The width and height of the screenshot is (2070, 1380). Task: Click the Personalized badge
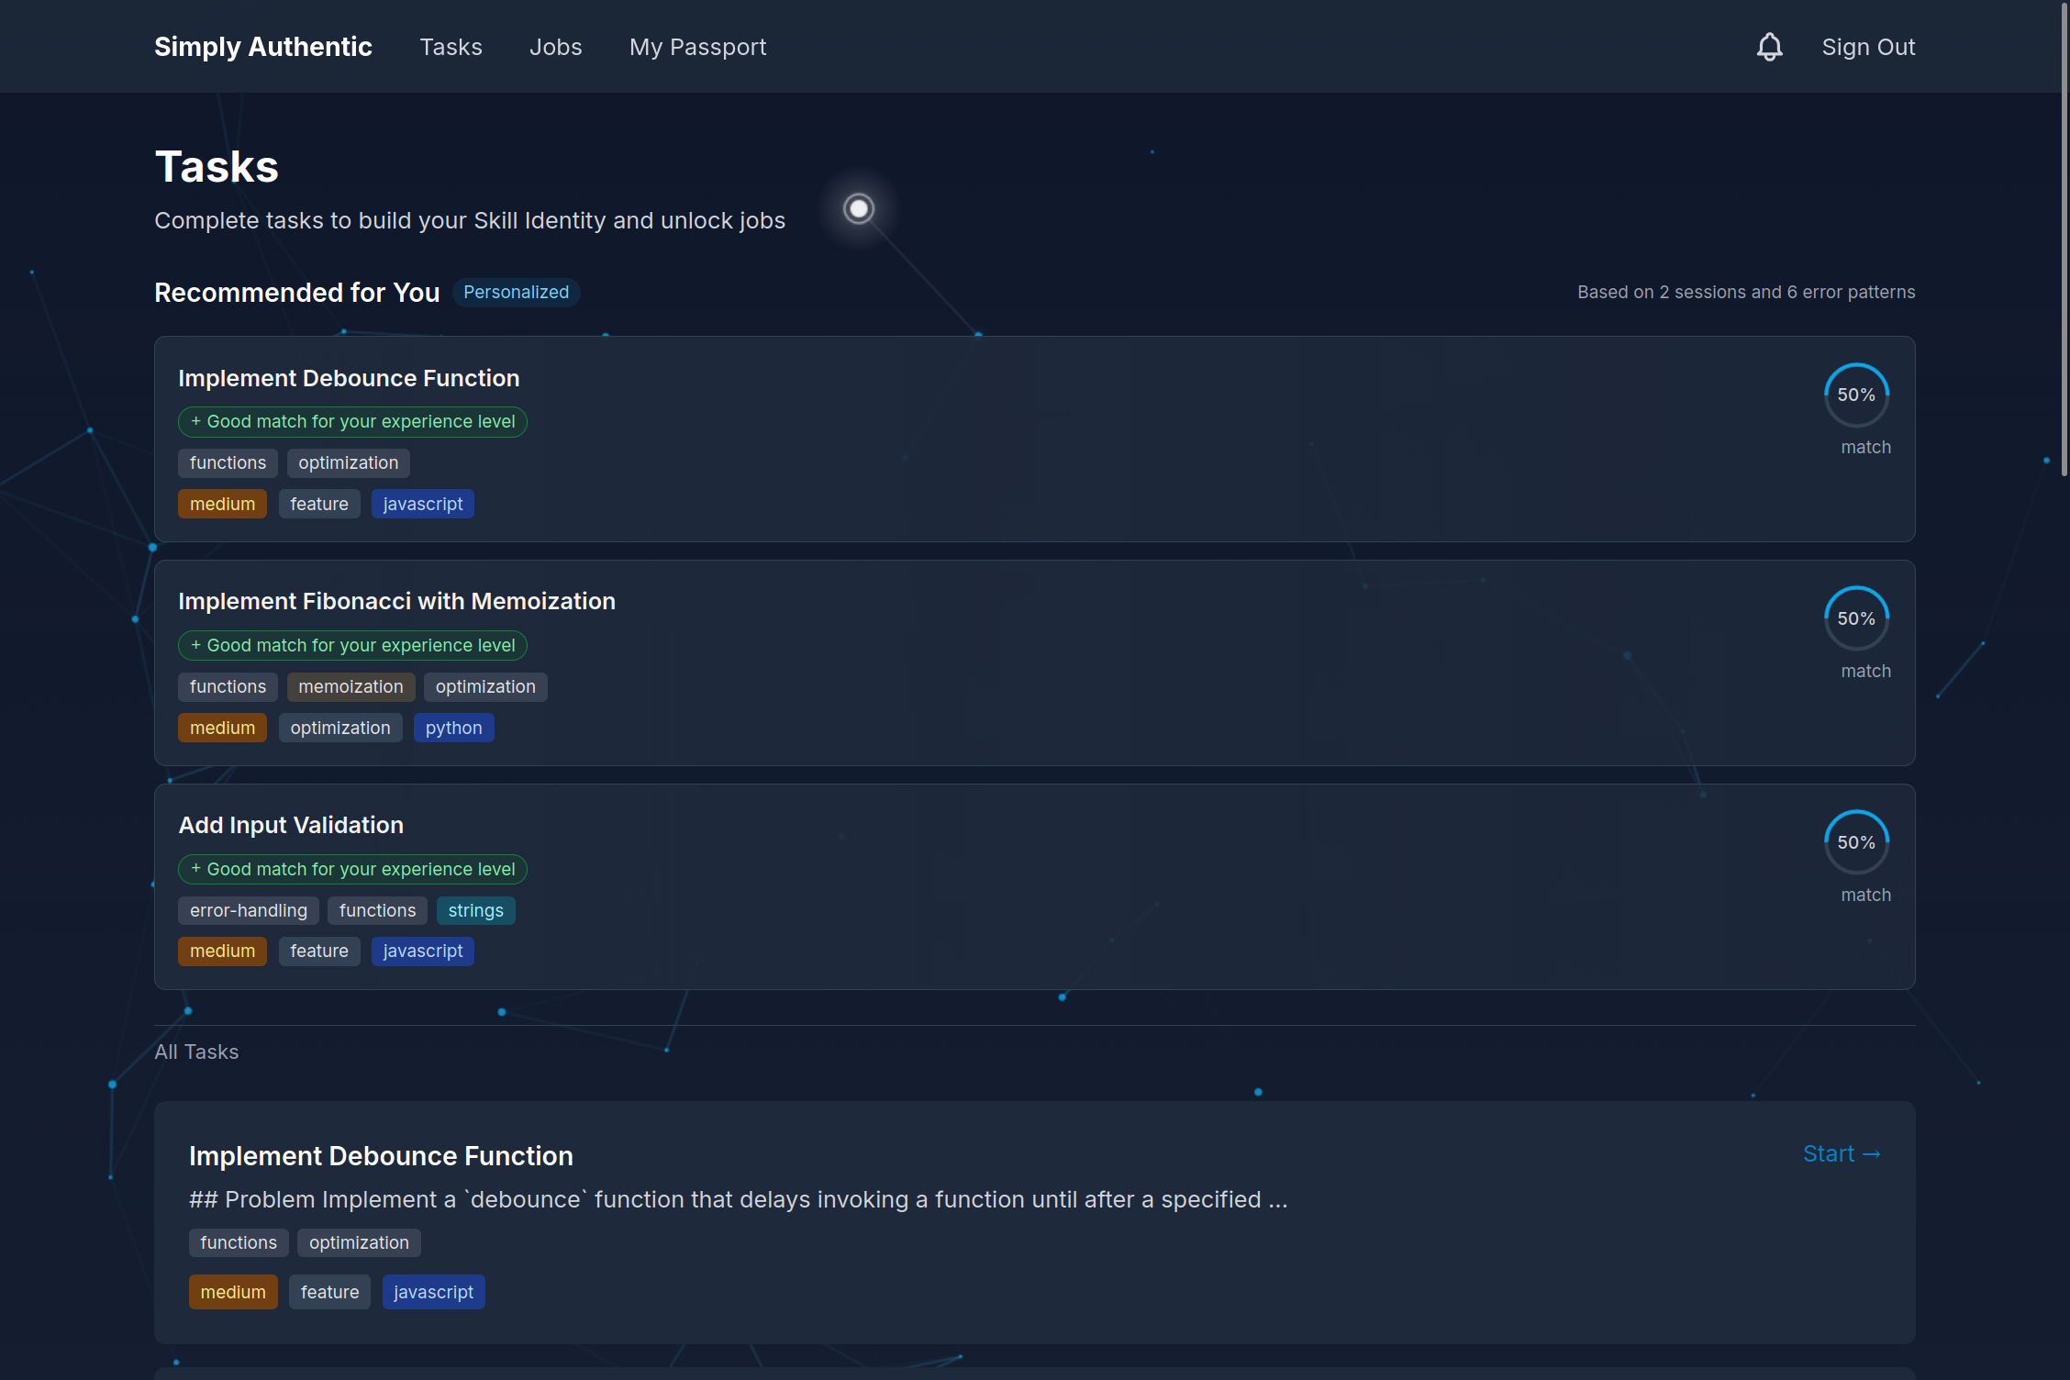click(x=516, y=293)
